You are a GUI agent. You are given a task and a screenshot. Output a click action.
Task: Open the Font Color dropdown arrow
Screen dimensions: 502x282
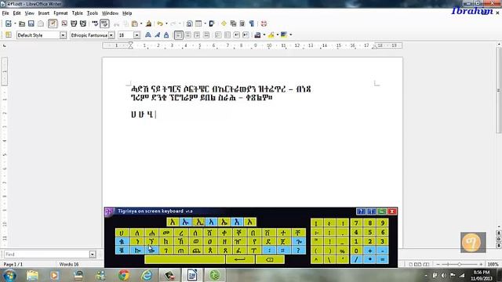coord(264,34)
